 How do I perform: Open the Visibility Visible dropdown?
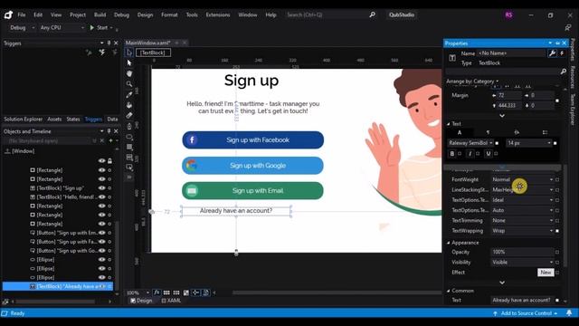pyautogui.click(x=523, y=262)
